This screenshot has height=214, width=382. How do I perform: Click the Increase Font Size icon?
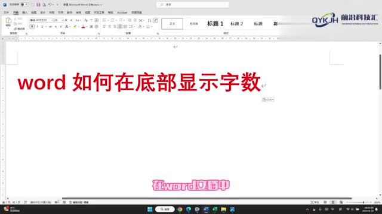click(x=66, y=20)
